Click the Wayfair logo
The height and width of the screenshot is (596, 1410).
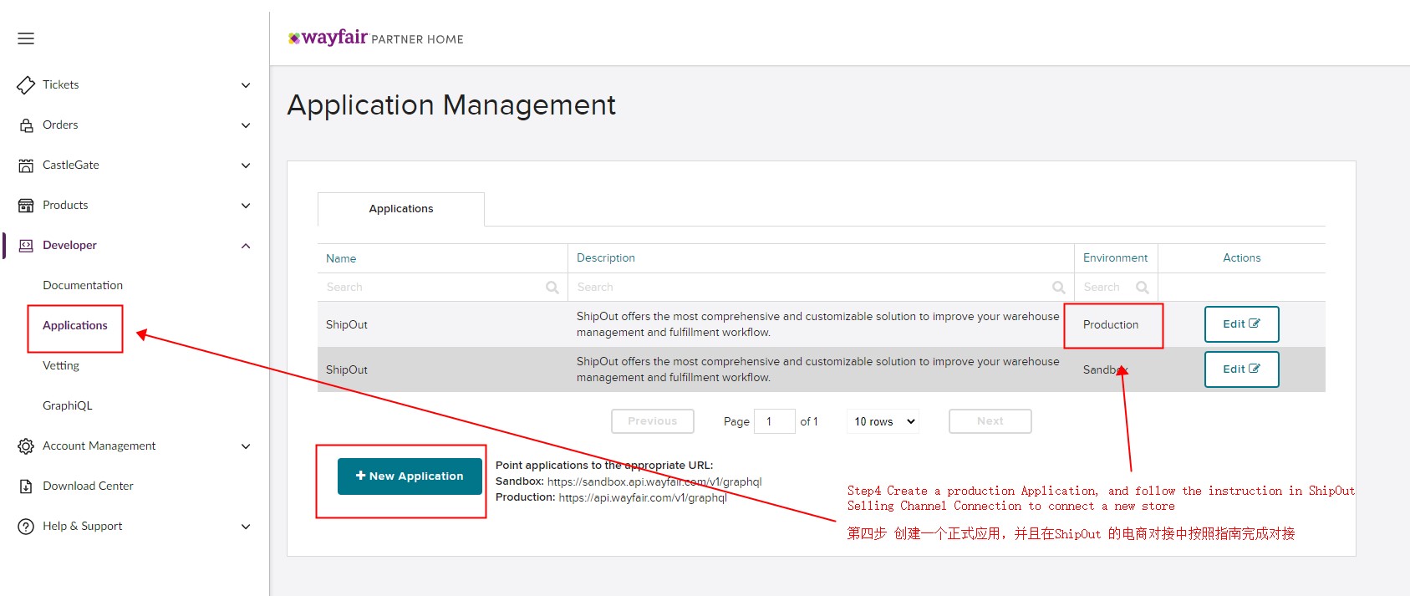pyautogui.click(x=328, y=38)
